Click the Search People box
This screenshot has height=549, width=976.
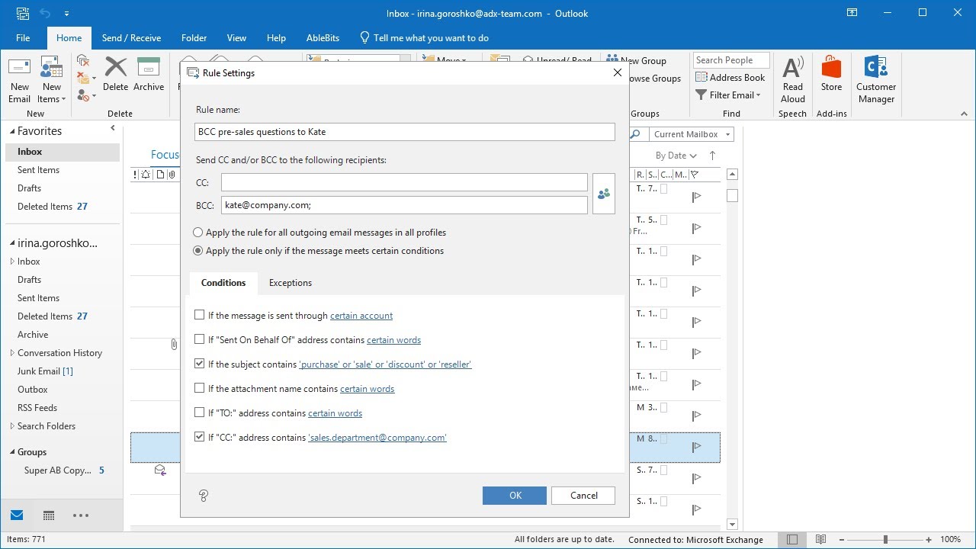(x=731, y=60)
